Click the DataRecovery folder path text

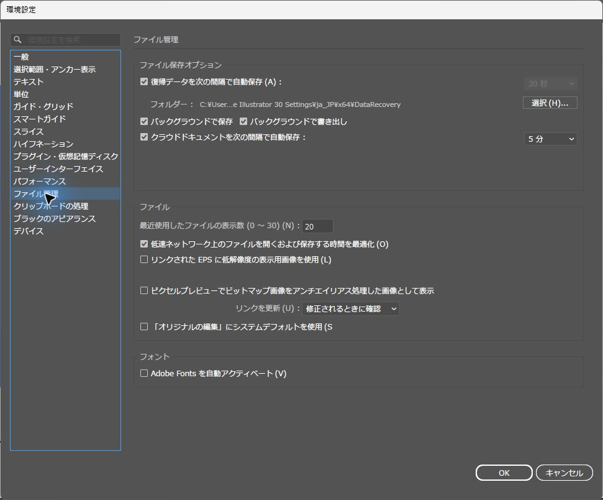point(300,104)
